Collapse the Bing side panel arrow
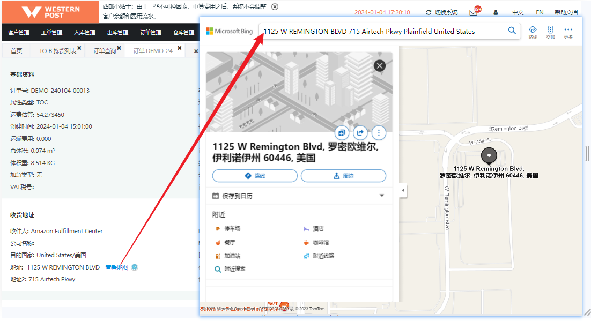 pos(403,190)
